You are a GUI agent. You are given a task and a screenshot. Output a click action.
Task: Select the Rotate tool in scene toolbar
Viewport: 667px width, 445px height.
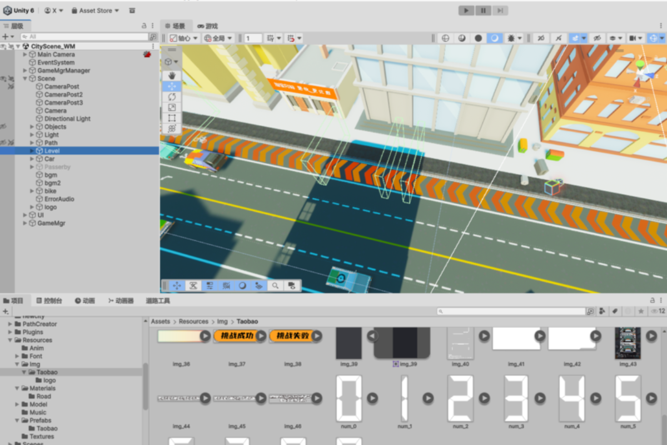172,97
